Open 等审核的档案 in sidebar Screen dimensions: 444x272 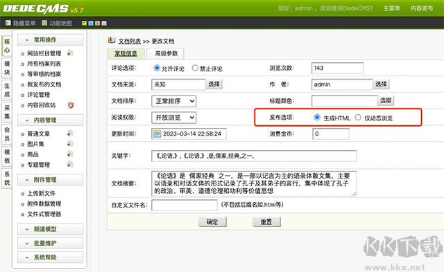44,74
